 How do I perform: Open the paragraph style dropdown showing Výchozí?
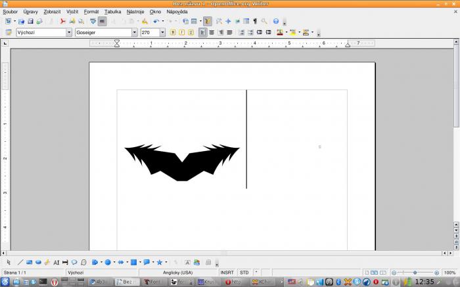pyautogui.click(x=69, y=33)
